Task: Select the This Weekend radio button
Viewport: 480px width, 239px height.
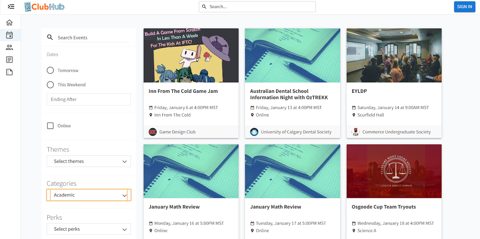Action: point(50,85)
